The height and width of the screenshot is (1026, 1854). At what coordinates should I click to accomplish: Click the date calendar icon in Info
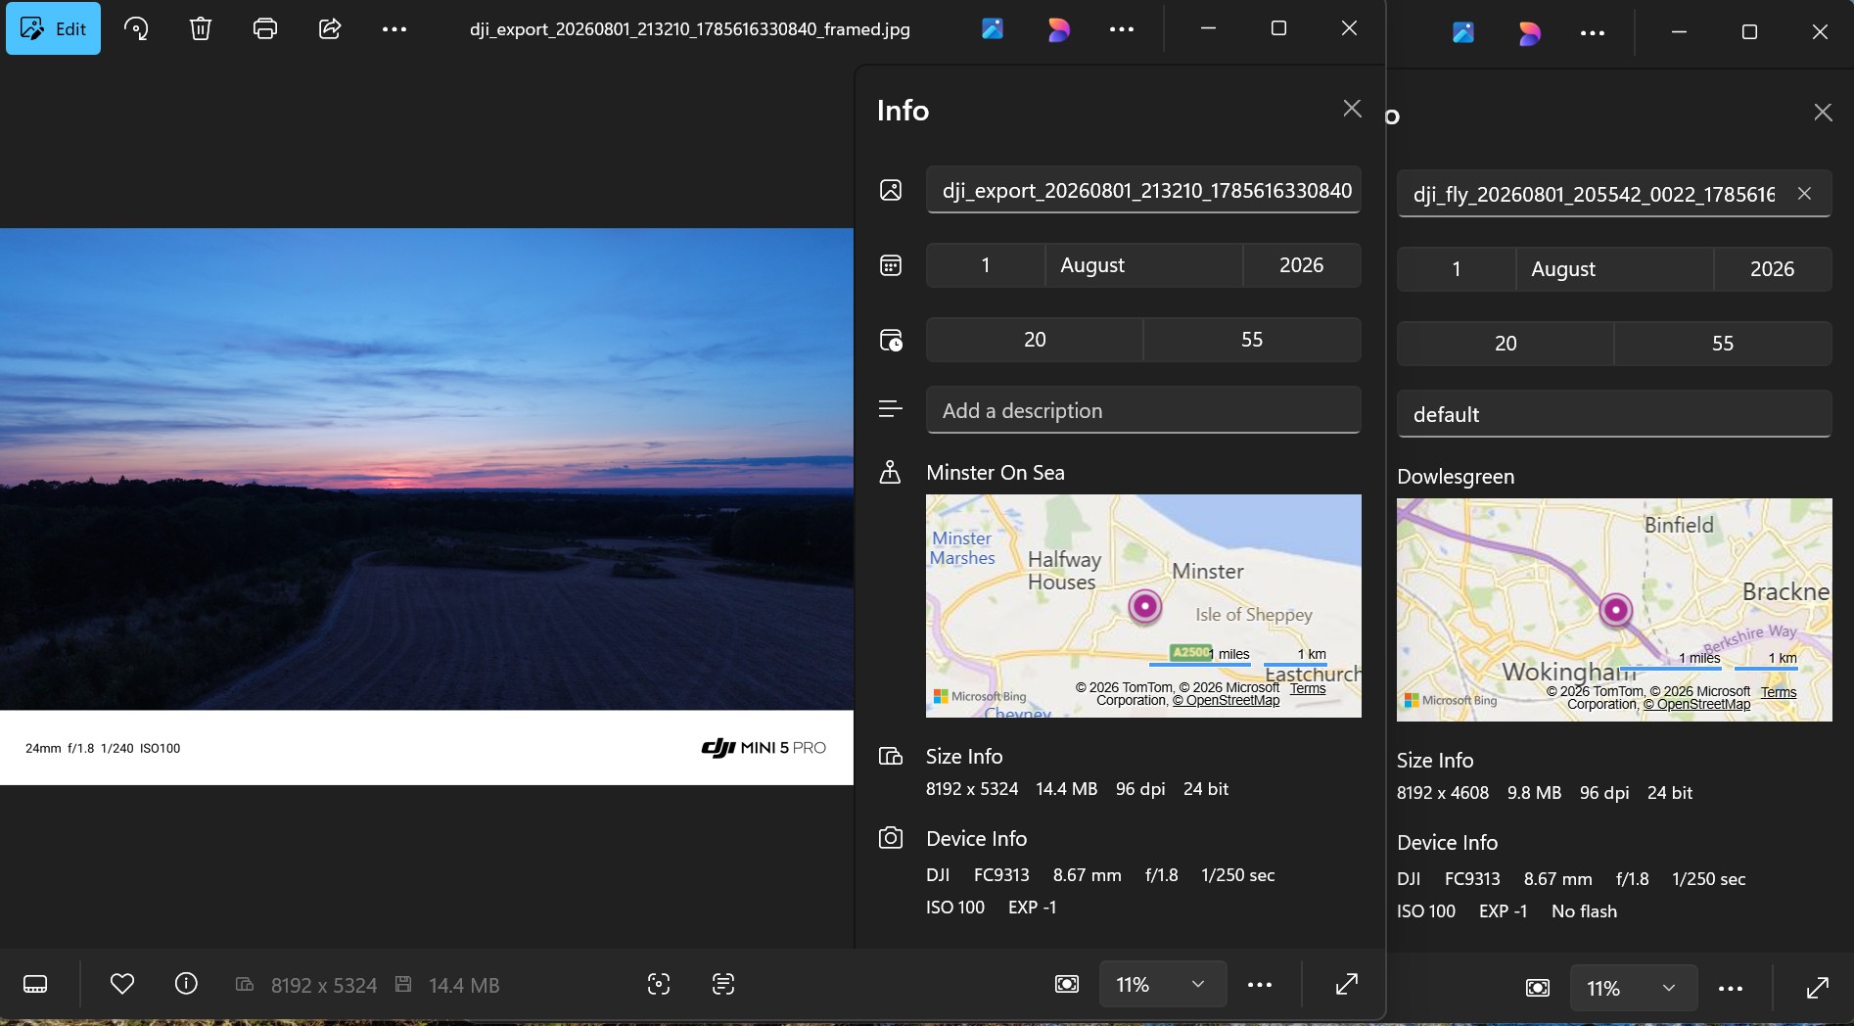891,265
